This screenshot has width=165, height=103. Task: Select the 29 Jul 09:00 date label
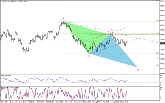tap(59, 102)
